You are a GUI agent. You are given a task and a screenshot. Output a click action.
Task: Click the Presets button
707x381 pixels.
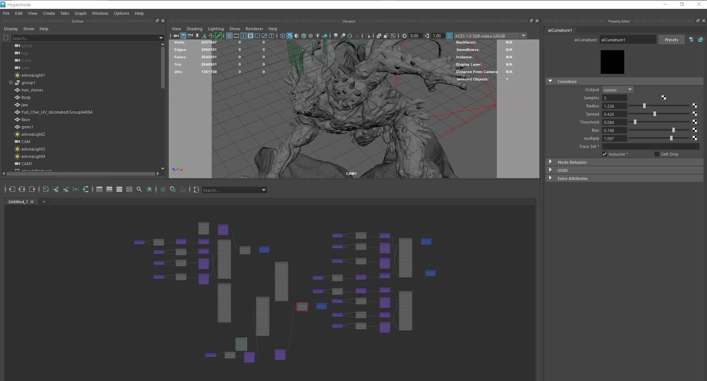pyautogui.click(x=671, y=40)
